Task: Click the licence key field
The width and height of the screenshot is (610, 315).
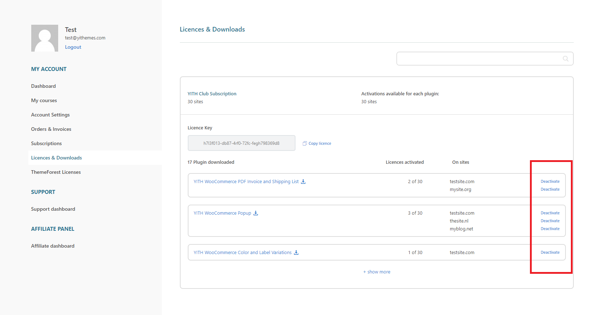Action: pyautogui.click(x=241, y=143)
